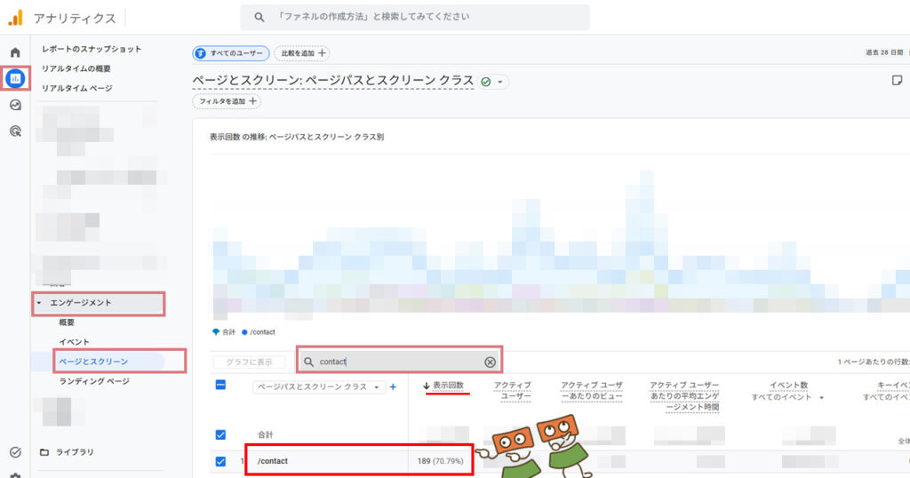Select 概要 under エンゲージメント
Screen dimensions: 910x478
click(67, 323)
